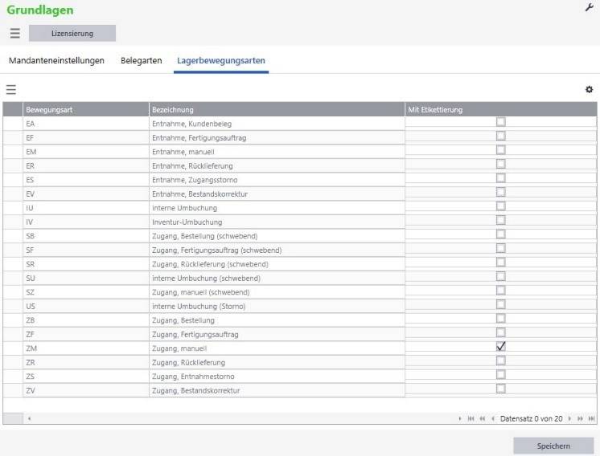Click the Mit Etikettierung column header

pyautogui.click(x=500, y=109)
